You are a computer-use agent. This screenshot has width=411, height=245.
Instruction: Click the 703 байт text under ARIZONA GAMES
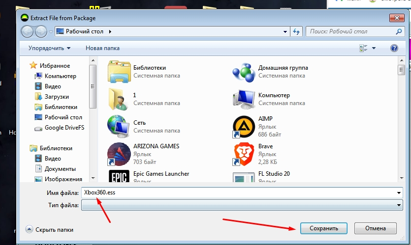point(145,162)
